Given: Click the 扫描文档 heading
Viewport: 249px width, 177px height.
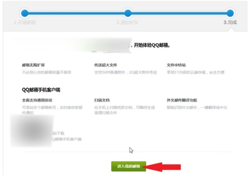Looking at the screenshot, I should (102, 100).
